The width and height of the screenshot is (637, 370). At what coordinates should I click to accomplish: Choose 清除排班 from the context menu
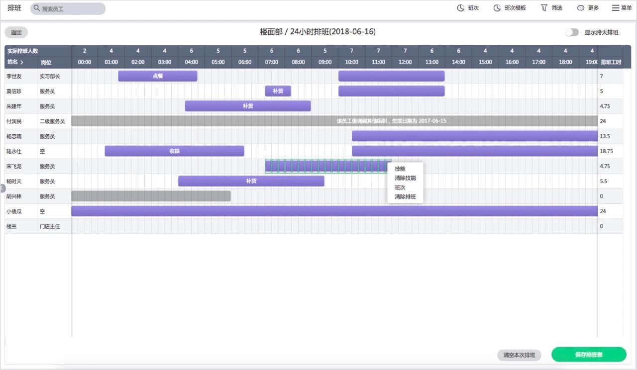pos(404,197)
